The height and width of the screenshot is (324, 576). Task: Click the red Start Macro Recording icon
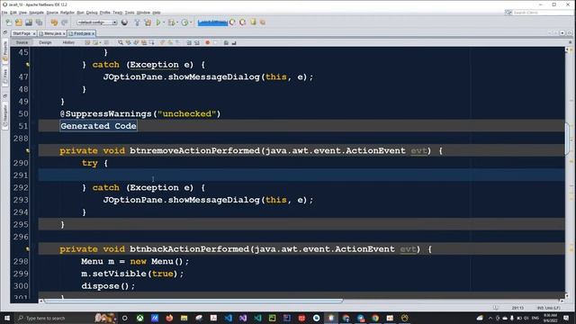[x=208, y=42]
